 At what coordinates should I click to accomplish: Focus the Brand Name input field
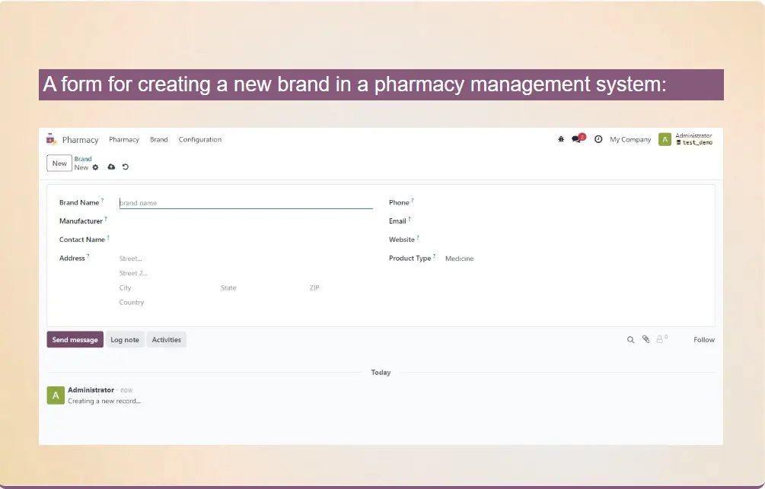click(245, 203)
